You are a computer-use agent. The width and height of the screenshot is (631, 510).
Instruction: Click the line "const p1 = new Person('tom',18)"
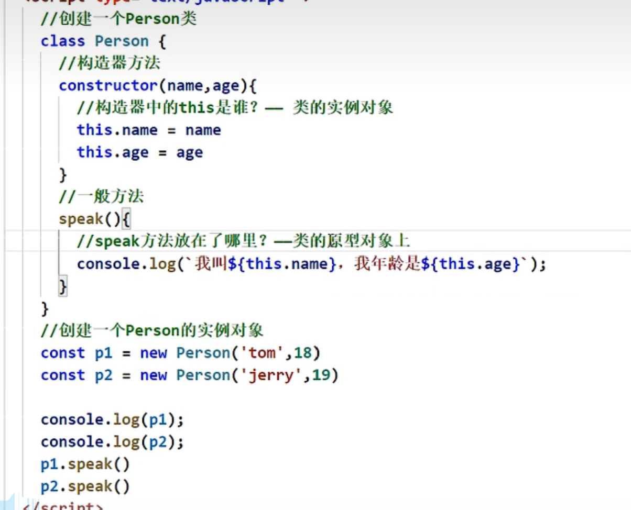click(x=181, y=353)
